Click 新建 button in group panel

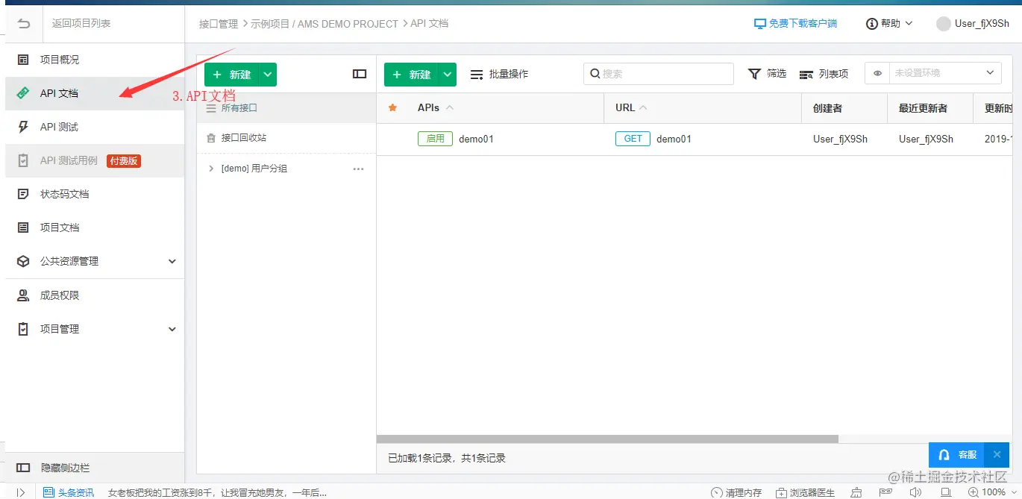point(231,75)
